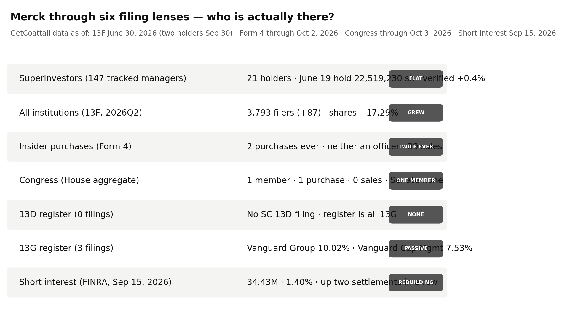Click the 'Vanguard Group 10.02%' detail text
This screenshot has width=562, height=314.
coord(298,248)
